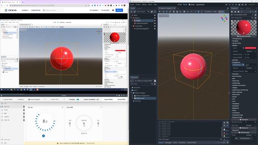Open the Shader Editor bottom tab
The height and width of the screenshot is (145, 258).
[x=192, y=143]
